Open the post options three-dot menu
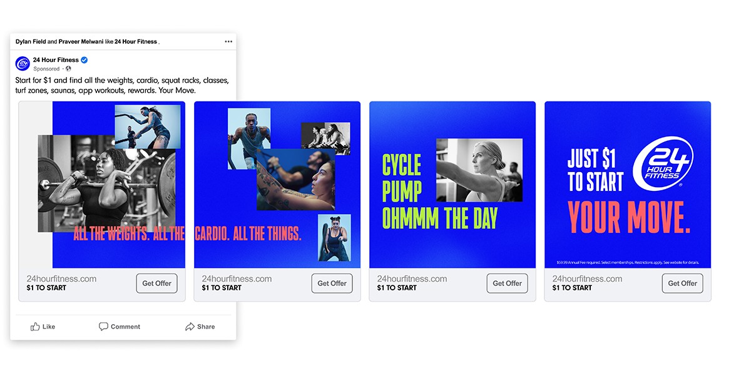This screenshot has height=368, width=751. [228, 41]
